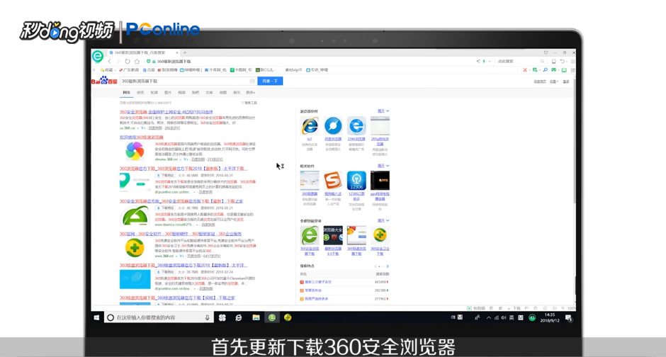The width and height of the screenshot is (666, 357).
Task: Click the Internet Explorer taskbar icon
Action: (x=239, y=317)
